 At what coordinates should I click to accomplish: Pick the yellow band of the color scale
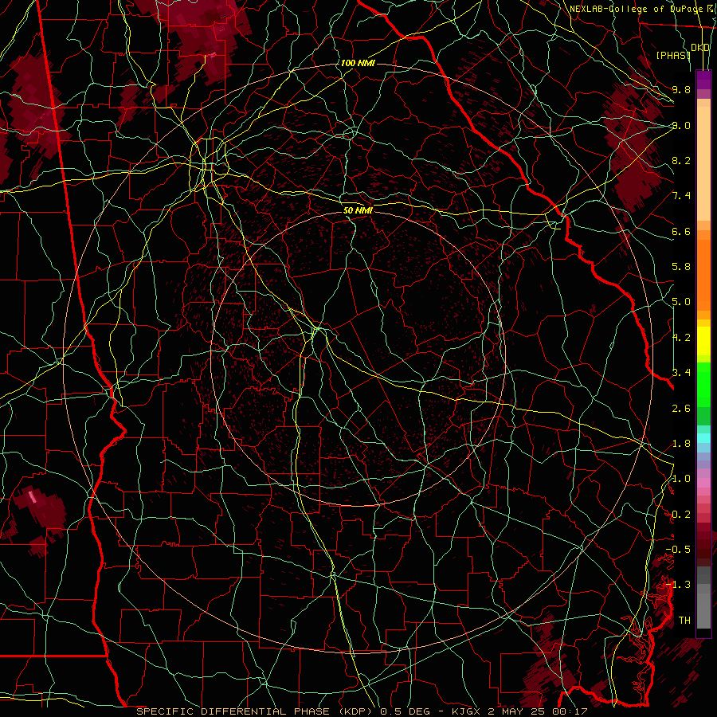pyautogui.click(x=703, y=341)
